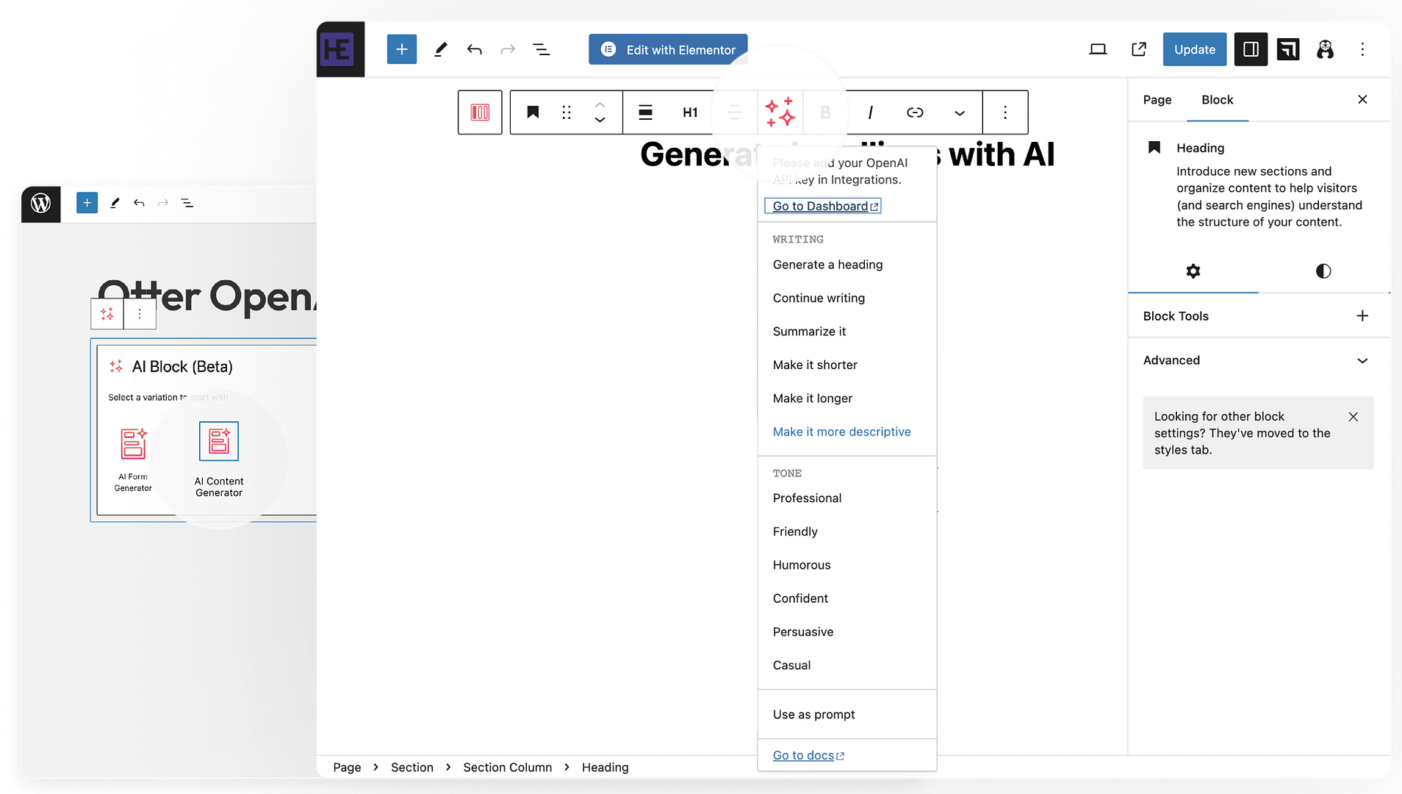Click the Update button
This screenshot has height=794, width=1402.
point(1194,49)
